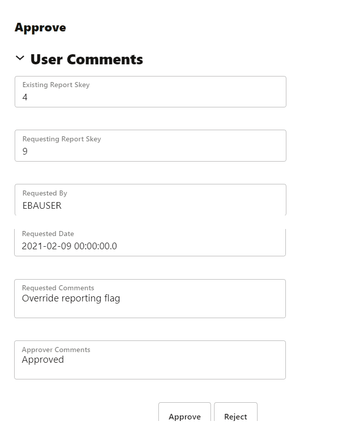Click the date 2021-02-09 value
The height and width of the screenshot is (423, 339).
point(69,246)
